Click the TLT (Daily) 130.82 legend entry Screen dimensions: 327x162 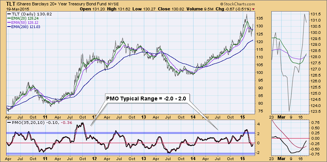[29, 14]
